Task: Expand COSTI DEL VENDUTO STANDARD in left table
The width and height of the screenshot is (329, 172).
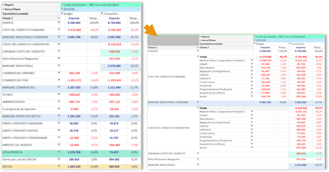Action: click(x=59, y=29)
